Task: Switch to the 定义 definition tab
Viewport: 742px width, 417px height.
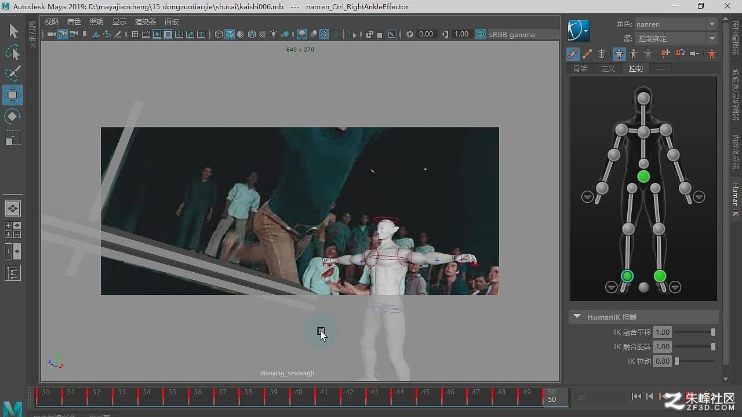Action: click(608, 68)
